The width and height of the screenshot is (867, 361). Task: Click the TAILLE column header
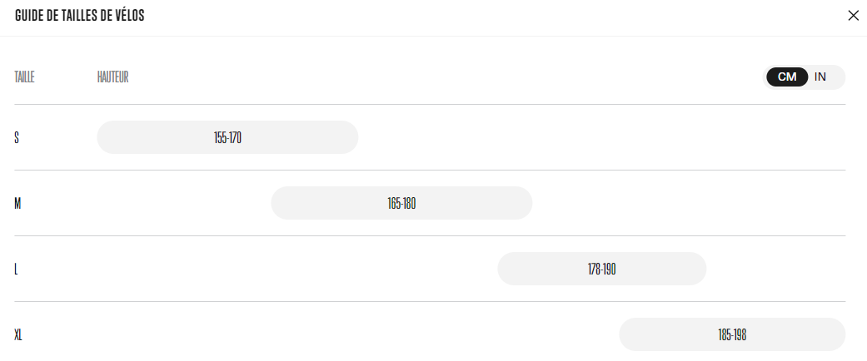(24, 77)
